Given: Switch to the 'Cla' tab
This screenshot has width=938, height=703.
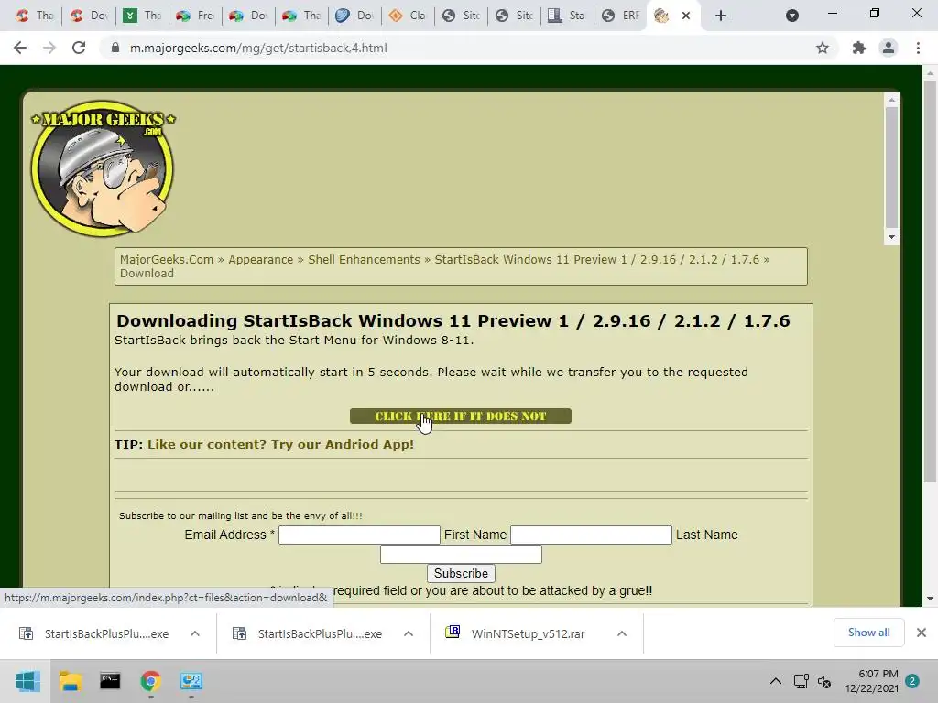Looking at the screenshot, I should 407,16.
